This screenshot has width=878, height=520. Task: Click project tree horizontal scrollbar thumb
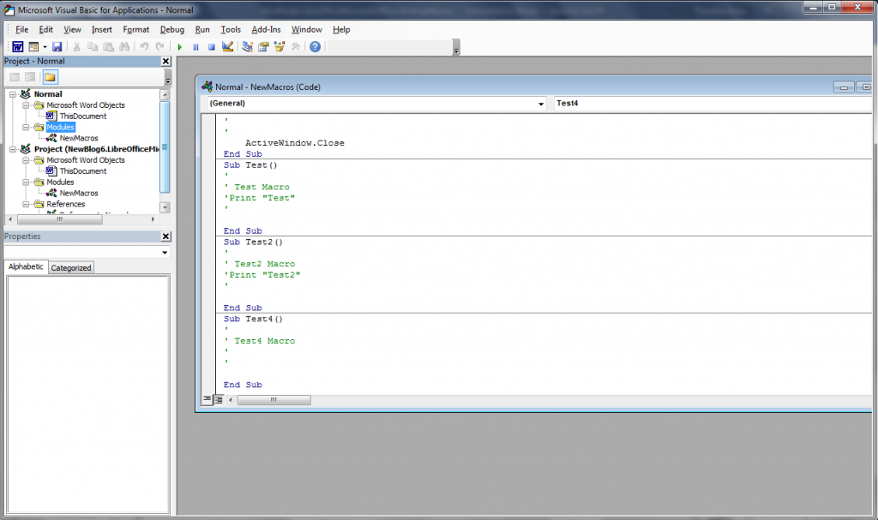click(59, 219)
